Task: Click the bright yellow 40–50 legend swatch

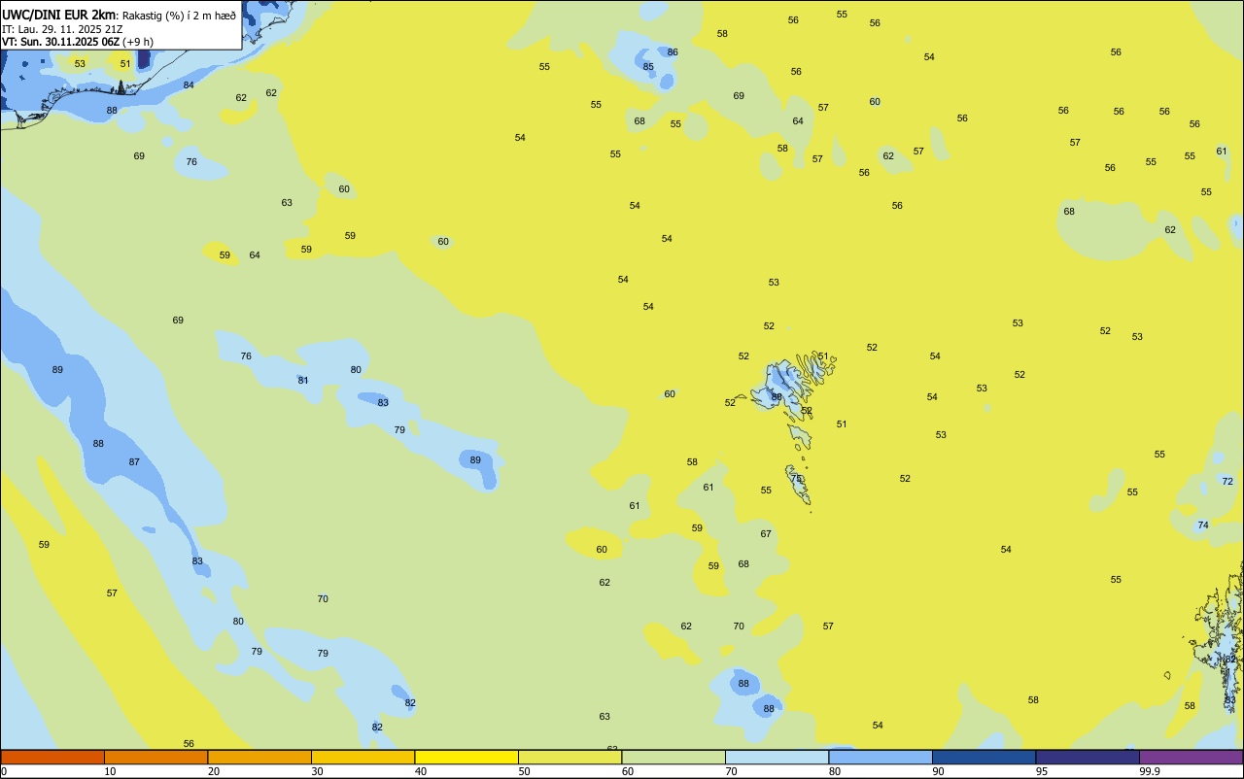Action: click(466, 757)
